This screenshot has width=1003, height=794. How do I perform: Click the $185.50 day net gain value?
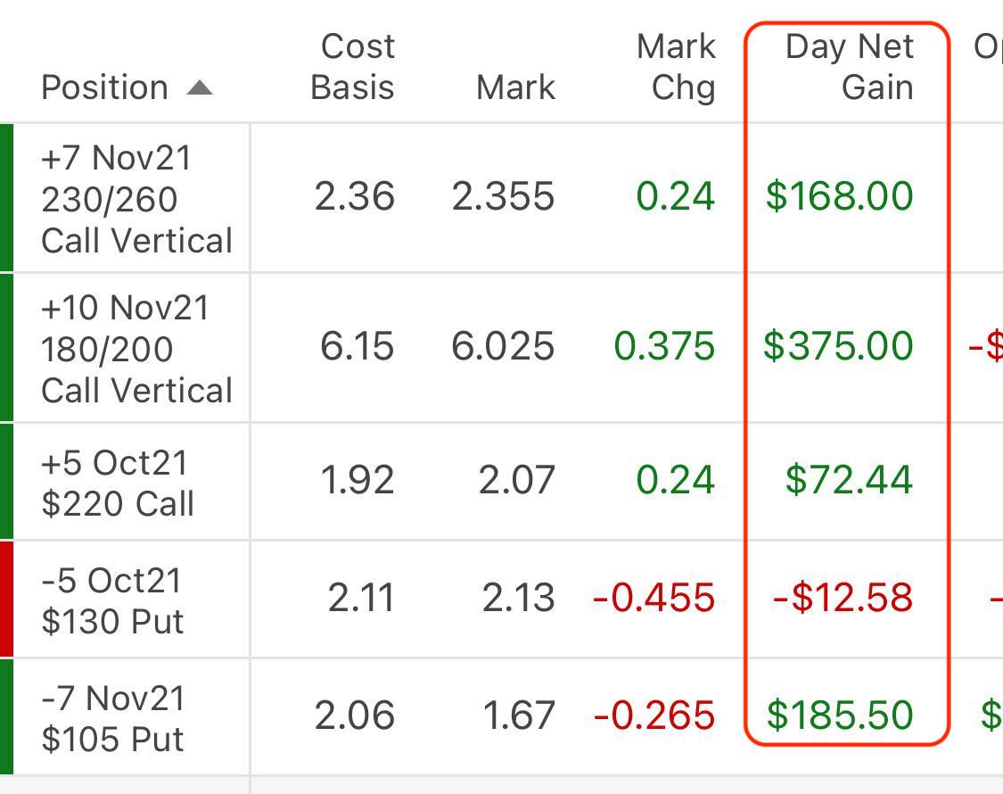click(840, 715)
